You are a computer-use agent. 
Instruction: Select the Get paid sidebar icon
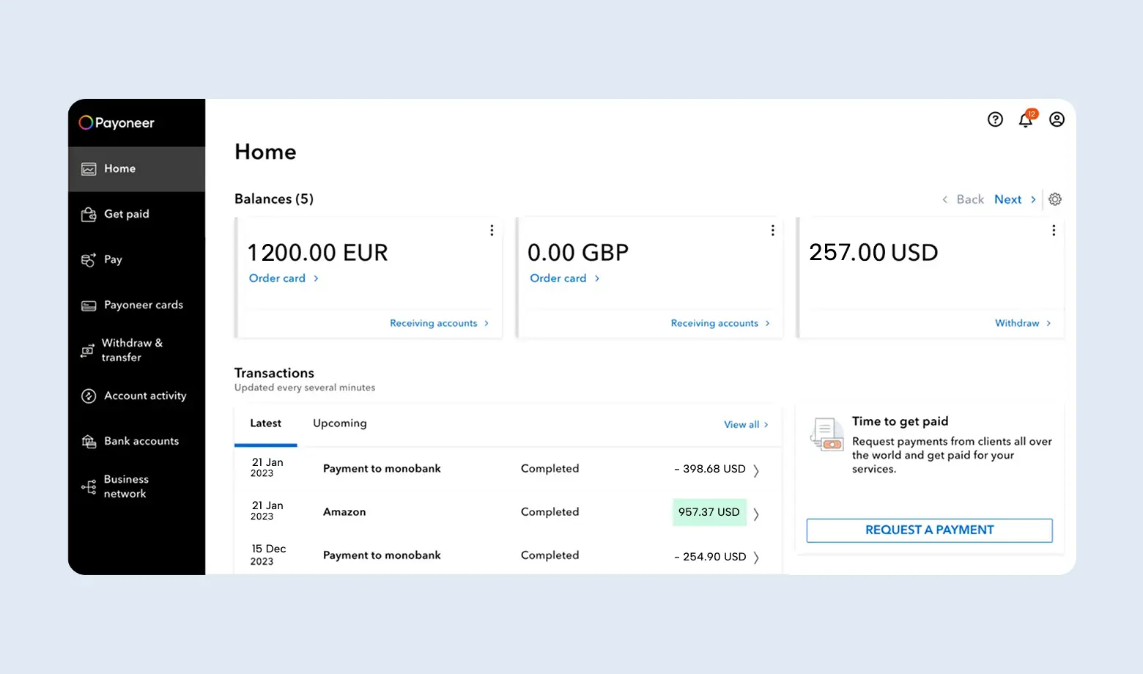89,214
